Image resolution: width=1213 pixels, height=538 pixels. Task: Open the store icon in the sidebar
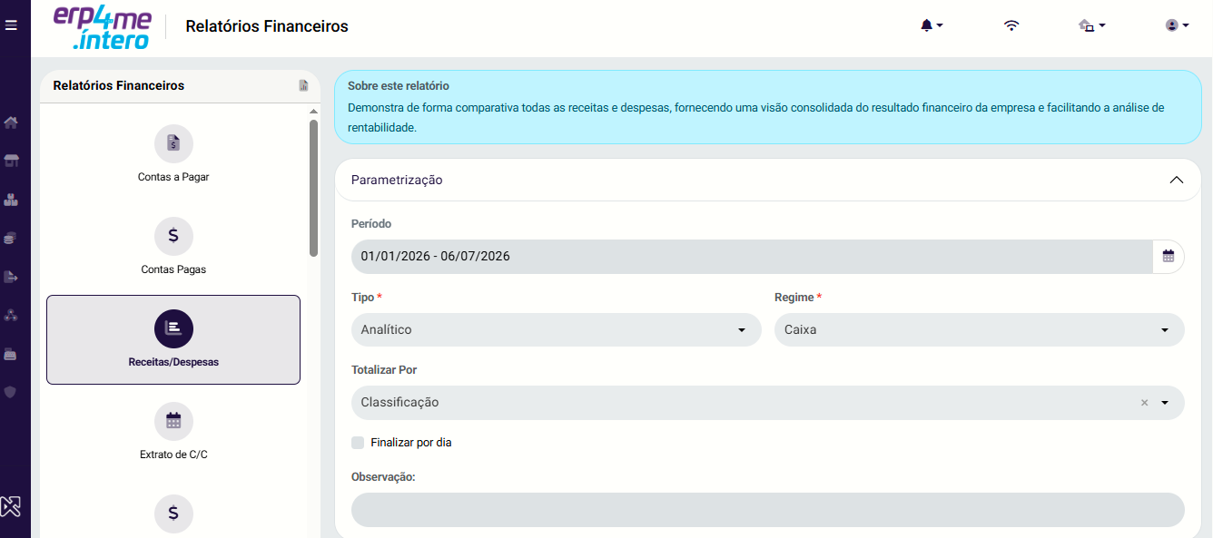click(11, 161)
